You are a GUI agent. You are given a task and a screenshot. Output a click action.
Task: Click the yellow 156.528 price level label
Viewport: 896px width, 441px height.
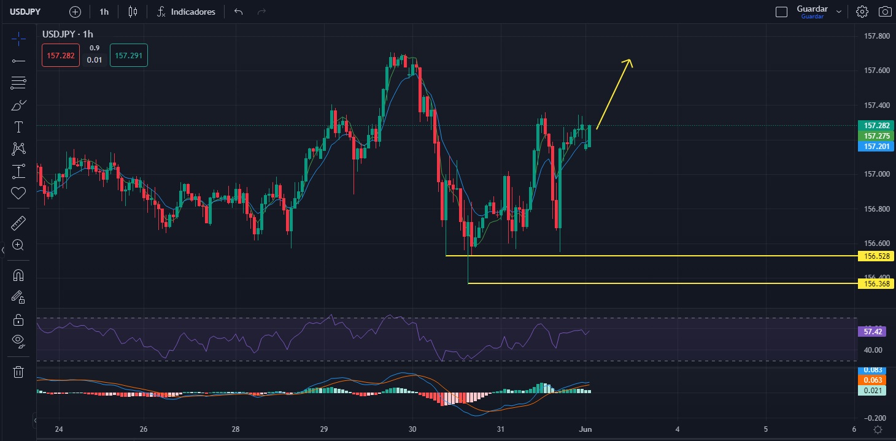(875, 256)
